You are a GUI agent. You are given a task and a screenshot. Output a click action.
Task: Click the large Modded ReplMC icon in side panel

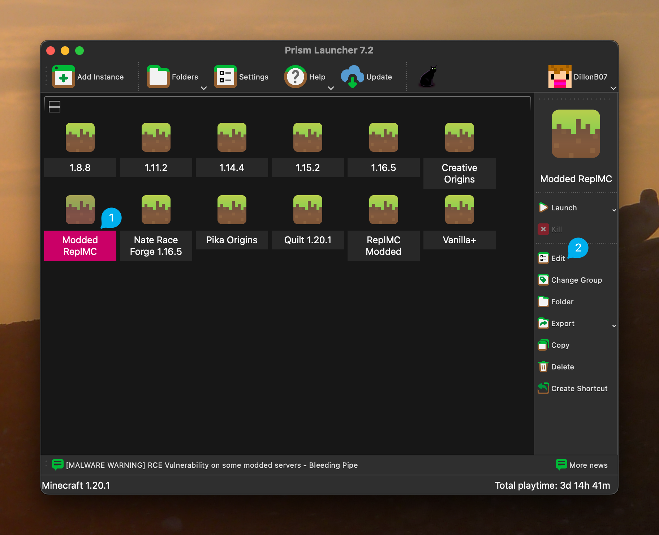coord(576,134)
